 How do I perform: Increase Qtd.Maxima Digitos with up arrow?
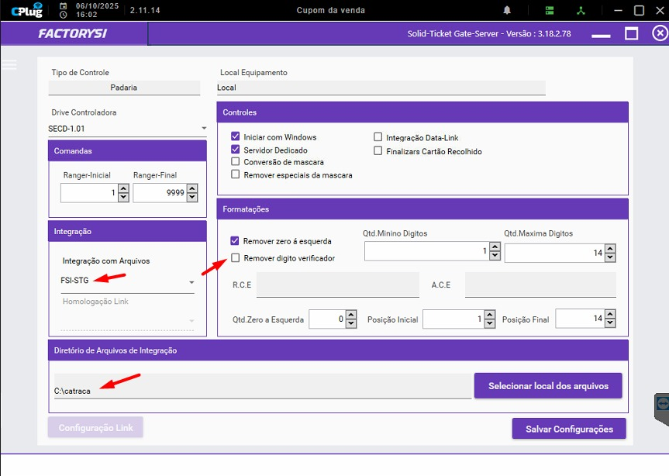pyautogui.click(x=610, y=248)
